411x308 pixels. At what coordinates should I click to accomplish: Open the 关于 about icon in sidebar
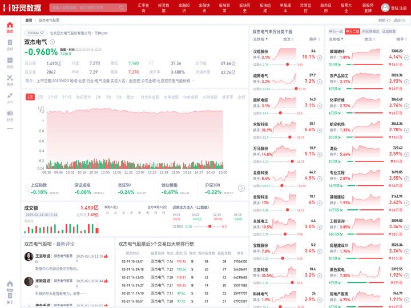10,295
